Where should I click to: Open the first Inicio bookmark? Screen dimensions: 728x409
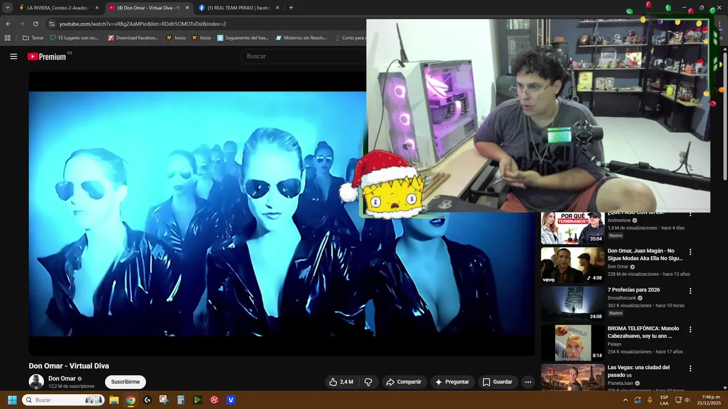point(176,38)
